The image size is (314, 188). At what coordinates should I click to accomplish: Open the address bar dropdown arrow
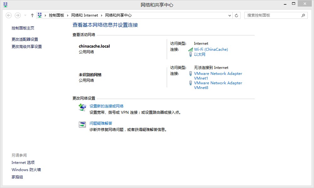pyautogui.click(x=230, y=15)
